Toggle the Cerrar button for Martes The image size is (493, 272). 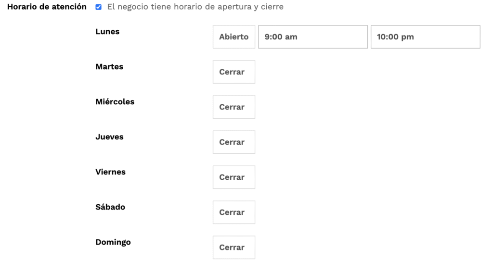pos(234,72)
